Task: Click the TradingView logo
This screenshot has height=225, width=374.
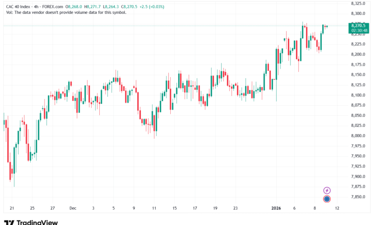Action: [31, 222]
